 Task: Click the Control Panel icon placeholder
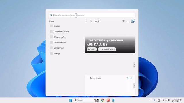tap(51, 48)
